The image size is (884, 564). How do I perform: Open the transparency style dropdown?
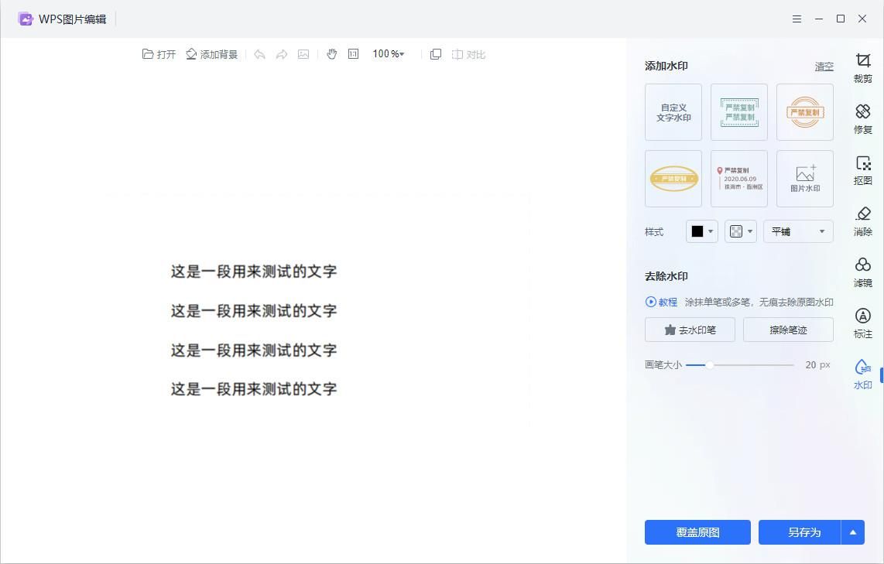(x=741, y=231)
